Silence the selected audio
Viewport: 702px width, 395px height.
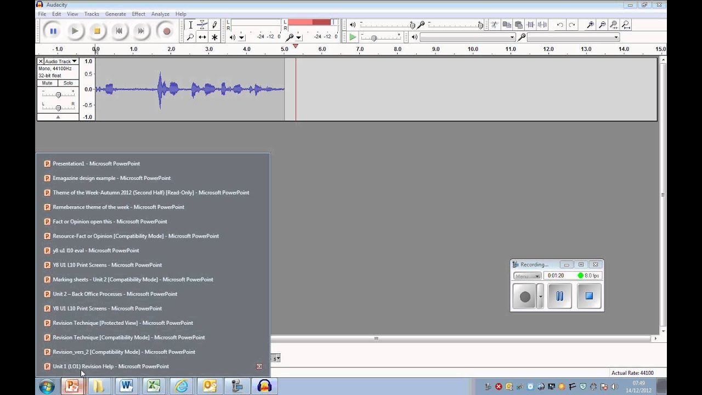coord(542,25)
